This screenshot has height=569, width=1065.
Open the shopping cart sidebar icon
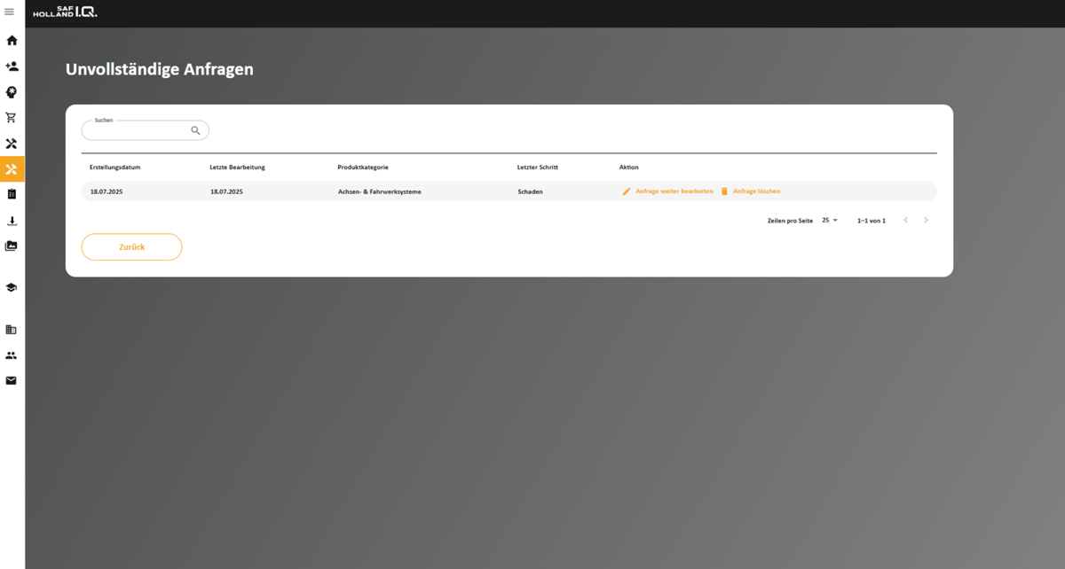[x=12, y=118]
